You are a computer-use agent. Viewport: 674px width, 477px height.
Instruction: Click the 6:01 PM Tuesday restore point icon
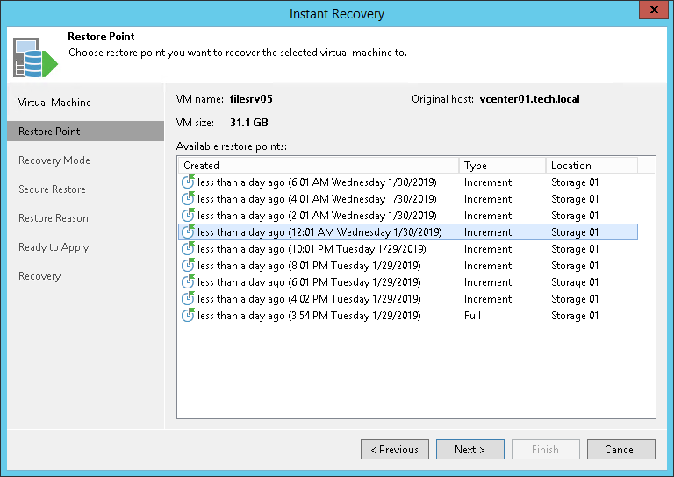pyautogui.click(x=187, y=282)
